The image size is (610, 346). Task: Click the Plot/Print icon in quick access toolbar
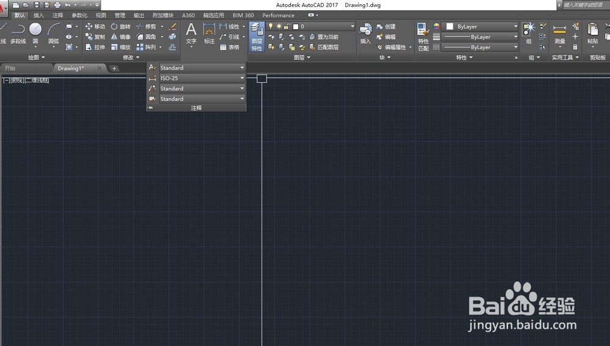click(57, 5)
